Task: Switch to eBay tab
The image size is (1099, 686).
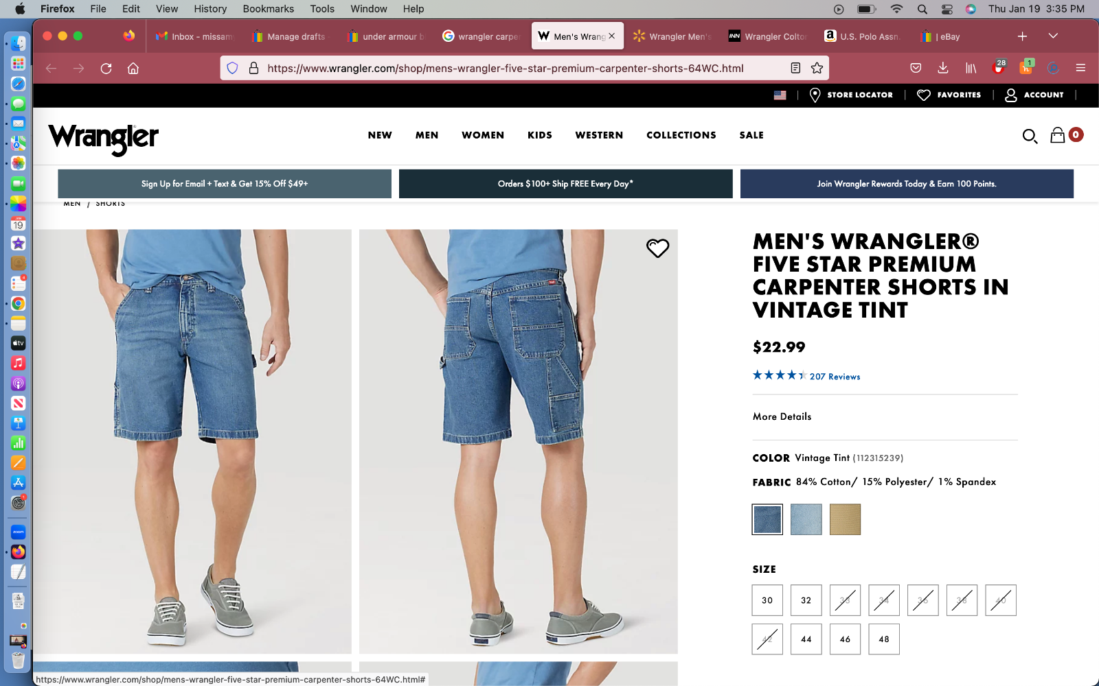Action: tap(959, 36)
